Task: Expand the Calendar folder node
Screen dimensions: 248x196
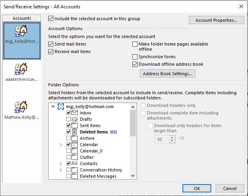Action: 60,145
